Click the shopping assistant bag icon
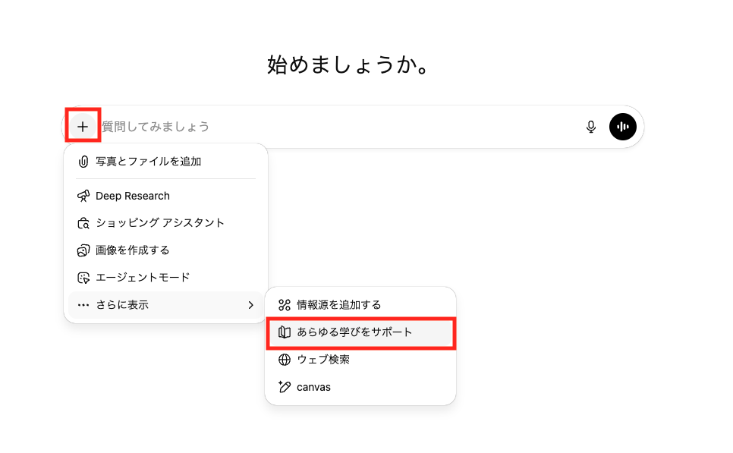 [x=83, y=223]
